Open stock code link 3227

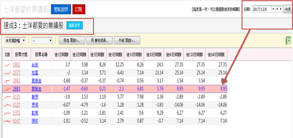[16, 105]
